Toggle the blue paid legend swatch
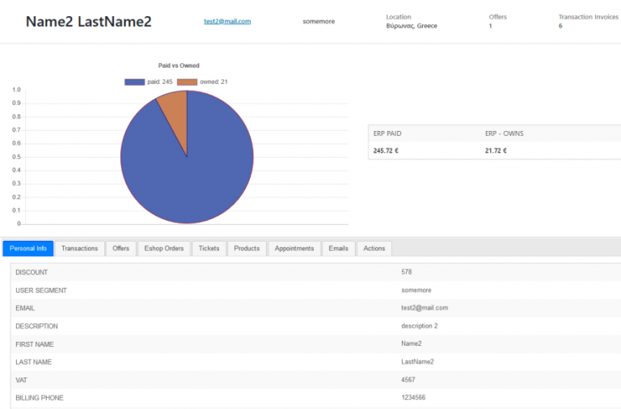The width and height of the screenshot is (621, 409). pos(134,82)
